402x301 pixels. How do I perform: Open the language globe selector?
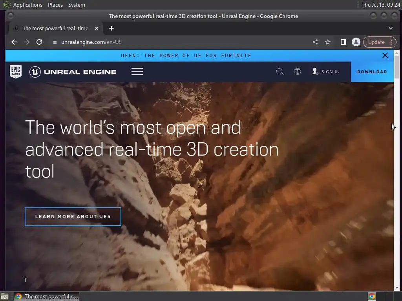pyautogui.click(x=298, y=71)
